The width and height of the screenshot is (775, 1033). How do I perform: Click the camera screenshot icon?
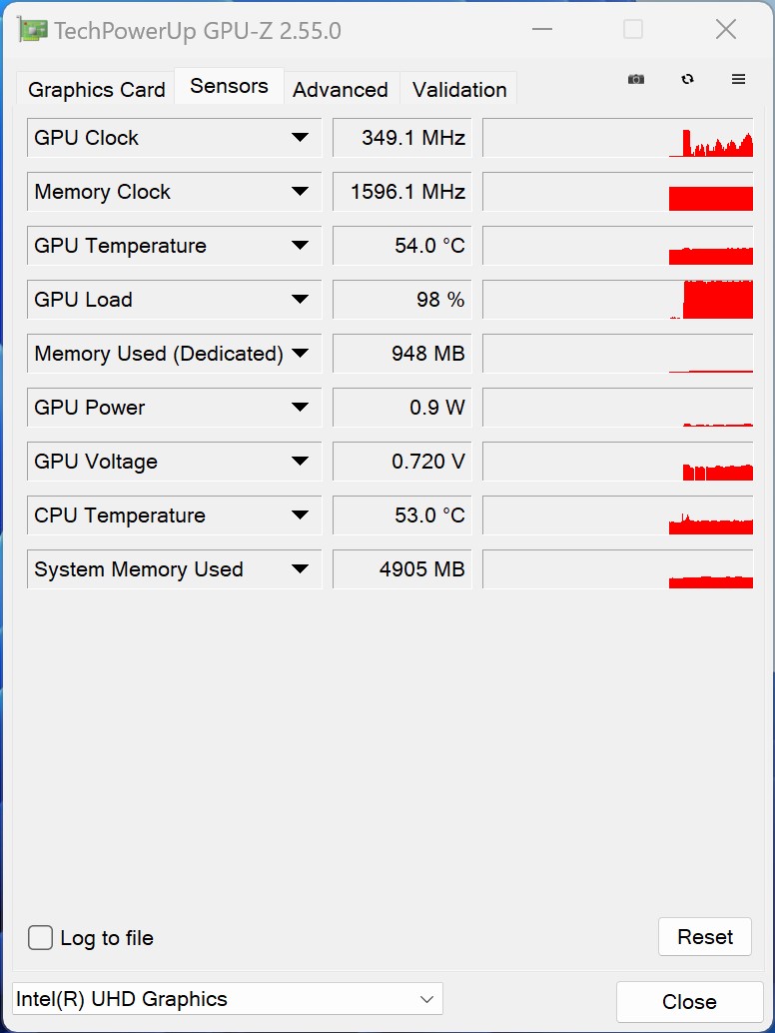click(x=636, y=80)
